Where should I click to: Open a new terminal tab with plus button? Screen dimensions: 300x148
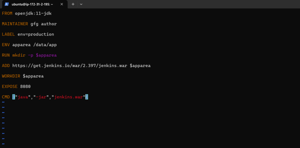(73, 4)
